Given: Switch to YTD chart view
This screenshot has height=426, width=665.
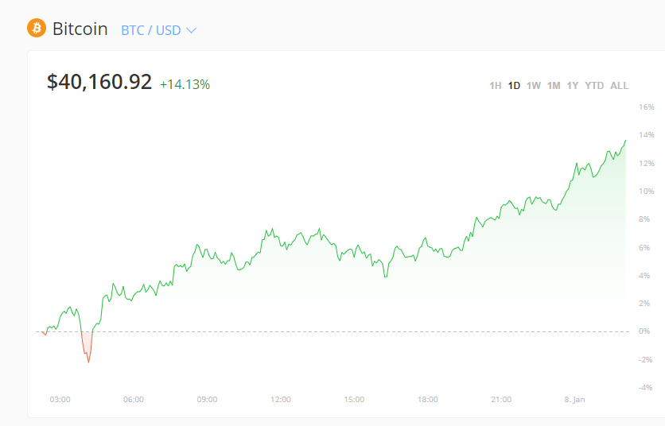Looking at the screenshot, I should tap(594, 86).
